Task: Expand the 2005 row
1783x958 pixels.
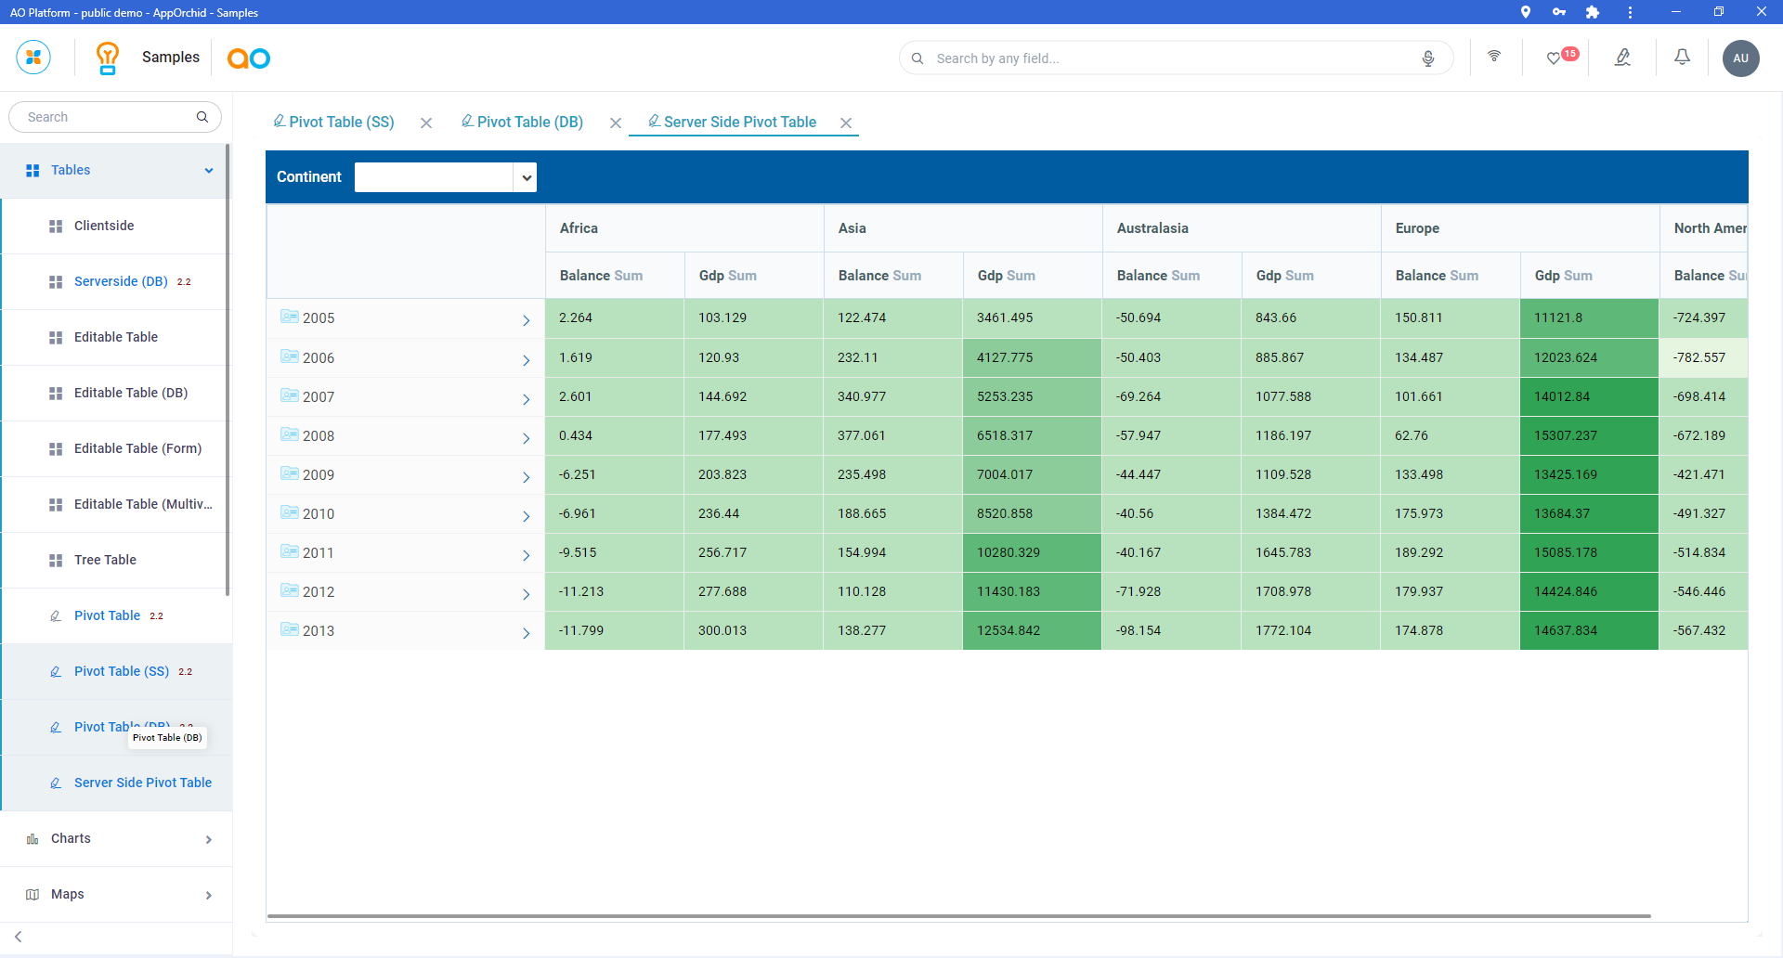Action: pos(526,320)
